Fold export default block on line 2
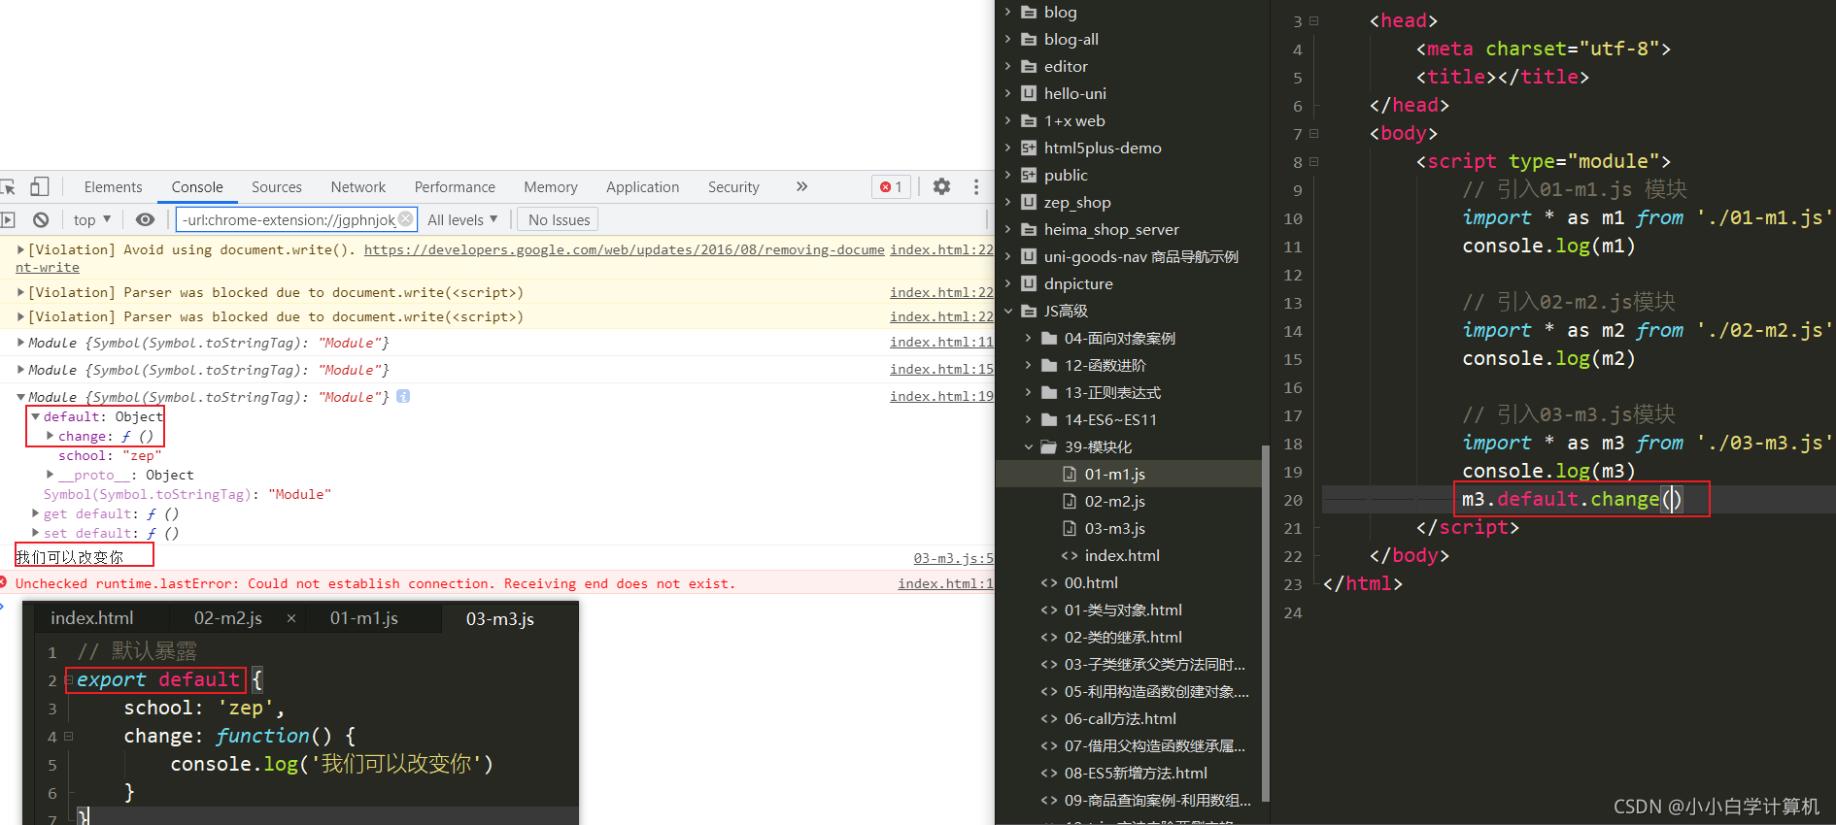The height and width of the screenshot is (825, 1836). tap(69, 679)
